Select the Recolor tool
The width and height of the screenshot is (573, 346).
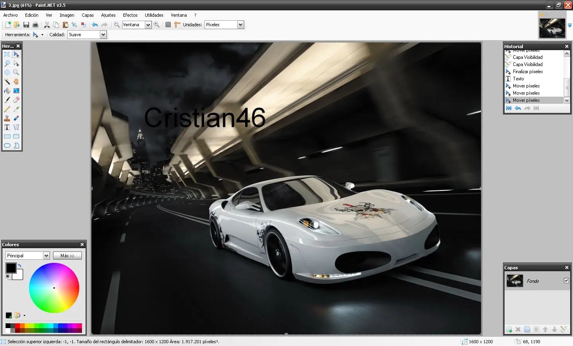pos(16,118)
